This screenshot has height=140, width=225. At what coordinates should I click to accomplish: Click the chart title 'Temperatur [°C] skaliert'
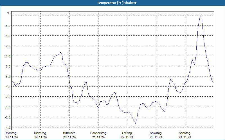117,3
